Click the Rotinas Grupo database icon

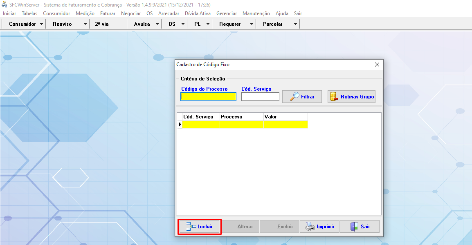[x=334, y=97]
